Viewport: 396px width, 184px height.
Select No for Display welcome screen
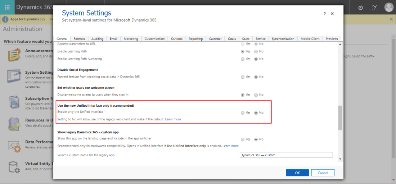coord(256,95)
